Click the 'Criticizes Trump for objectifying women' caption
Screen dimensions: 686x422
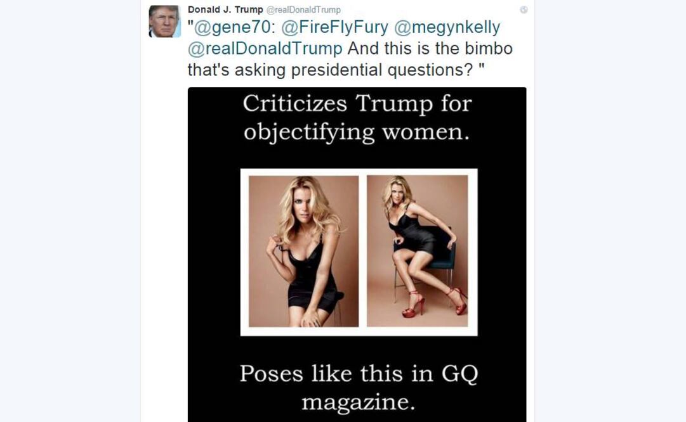(x=357, y=117)
